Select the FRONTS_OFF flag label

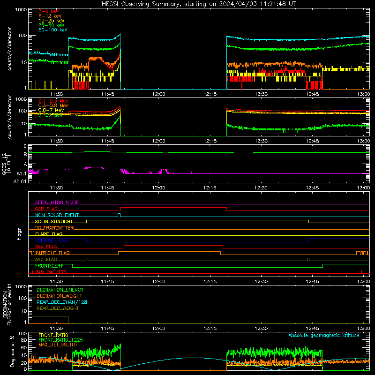(x=49, y=266)
